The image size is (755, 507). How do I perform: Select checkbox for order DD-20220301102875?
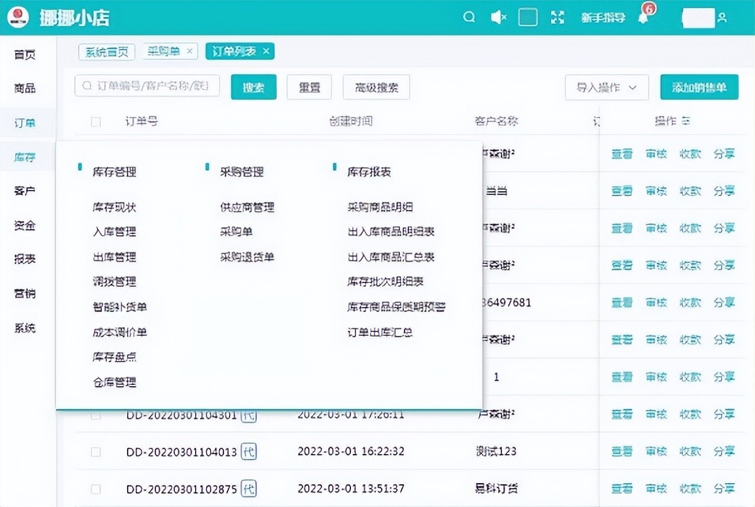click(x=96, y=489)
